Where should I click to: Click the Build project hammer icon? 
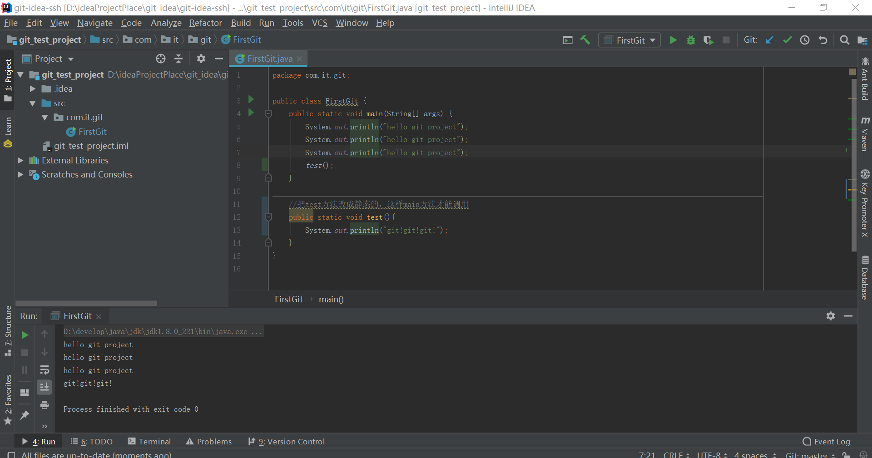pyautogui.click(x=585, y=40)
